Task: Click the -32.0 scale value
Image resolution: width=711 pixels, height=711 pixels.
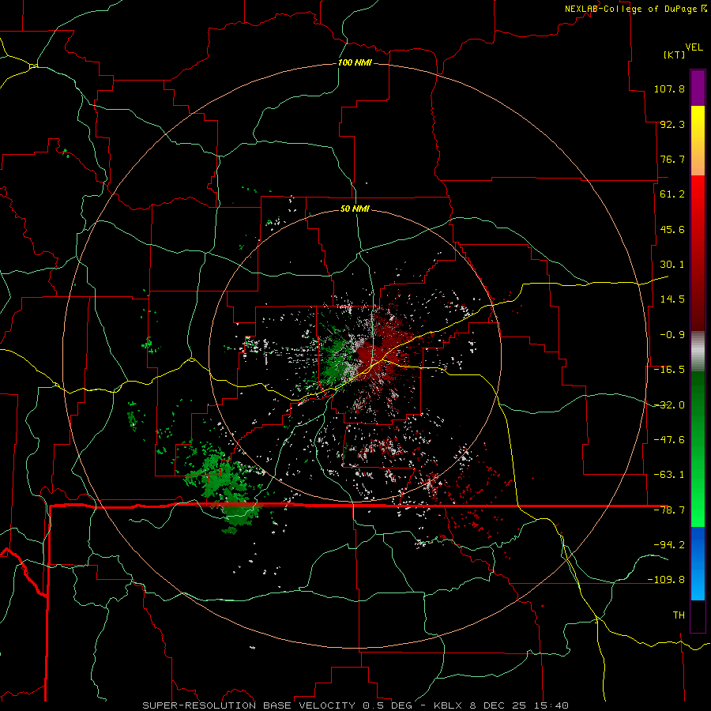Action: pyautogui.click(x=669, y=405)
